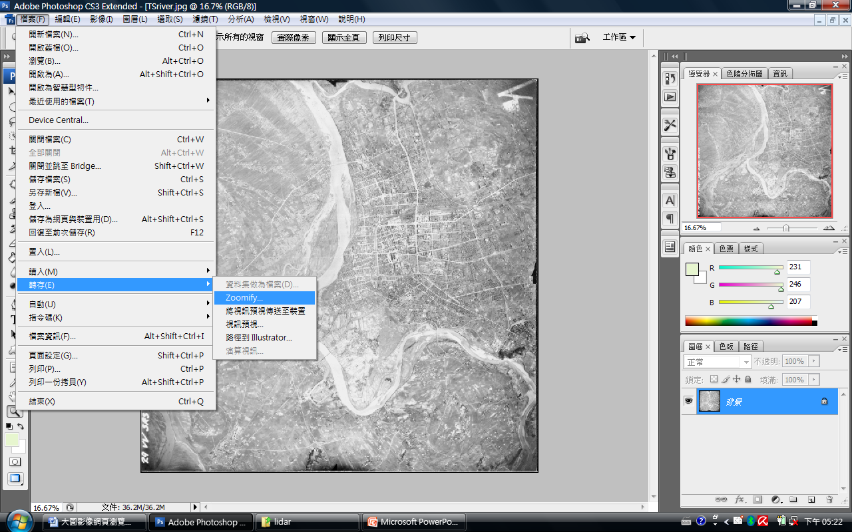Click the Go to Bridge icon
Image resolution: width=852 pixels, height=532 pixels.
coord(582,38)
